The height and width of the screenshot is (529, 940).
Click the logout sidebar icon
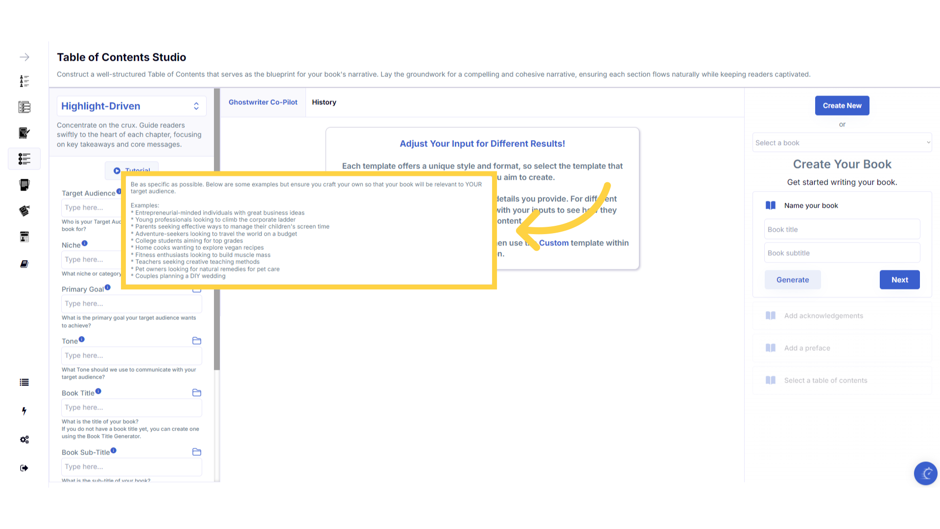[24, 468]
